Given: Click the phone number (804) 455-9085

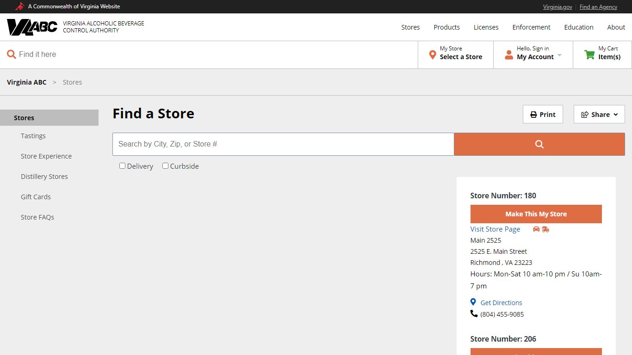Looking at the screenshot, I should click(502, 314).
